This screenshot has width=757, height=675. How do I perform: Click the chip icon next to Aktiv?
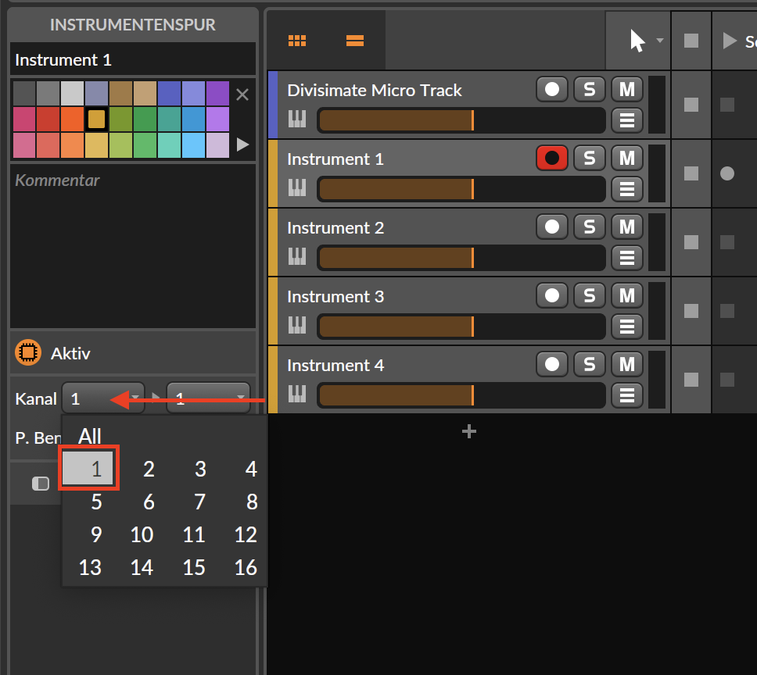pos(28,352)
